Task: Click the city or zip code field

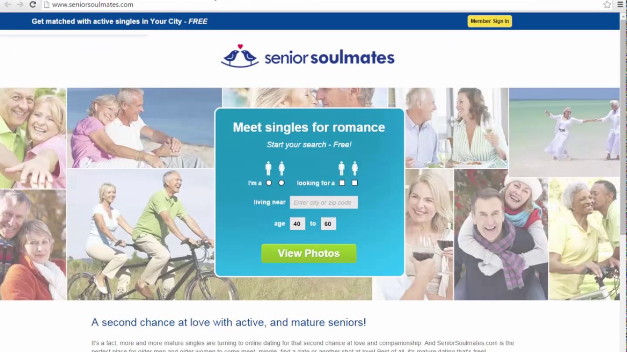Action: point(324,202)
